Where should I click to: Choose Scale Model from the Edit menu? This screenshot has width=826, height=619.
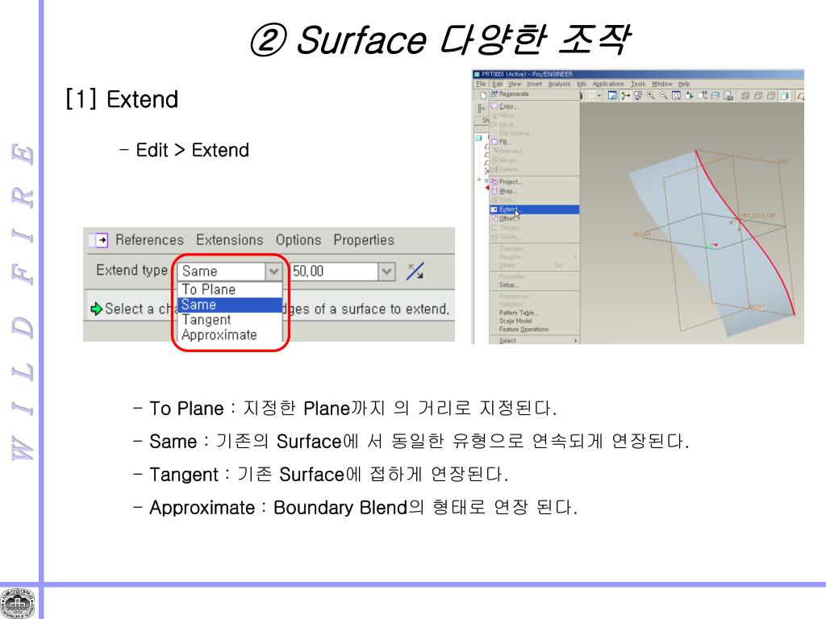[535, 321]
